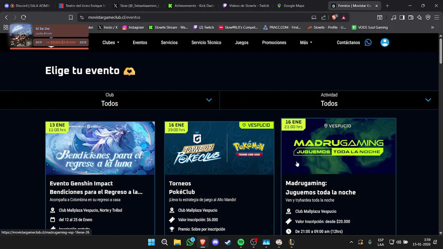Open Discord from the taskbar
This screenshot has height=249, width=443.
[x=215, y=242]
